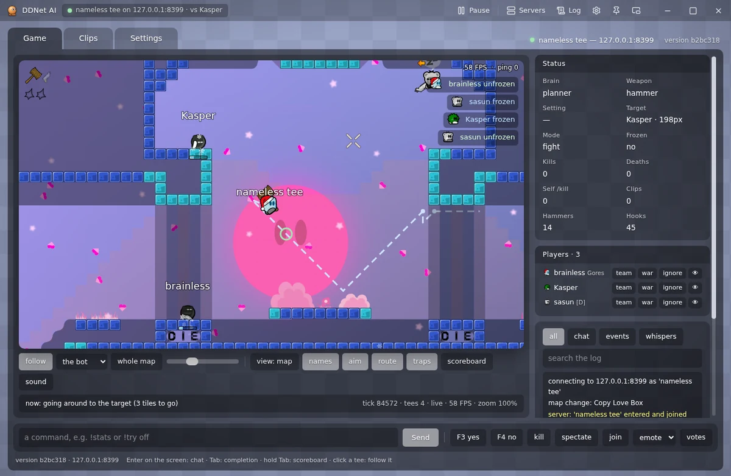This screenshot has width=731, height=476.
Task: Click the spectate button
Action: pyautogui.click(x=576, y=437)
